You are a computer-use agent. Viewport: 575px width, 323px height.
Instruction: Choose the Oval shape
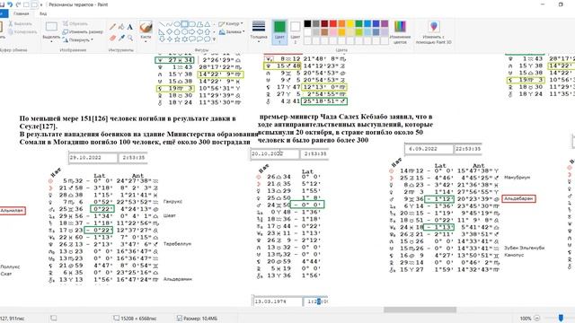(177, 24)
